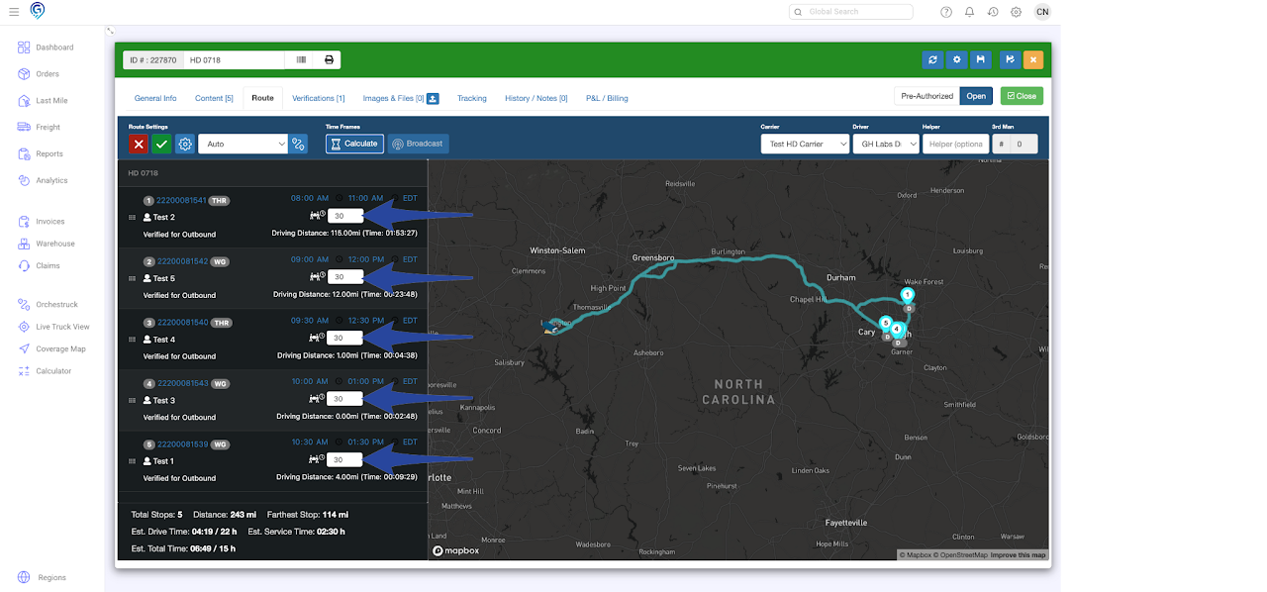Open order link 22200081541
Viewport: 1267px width, 592px height.
pos(181,200)
